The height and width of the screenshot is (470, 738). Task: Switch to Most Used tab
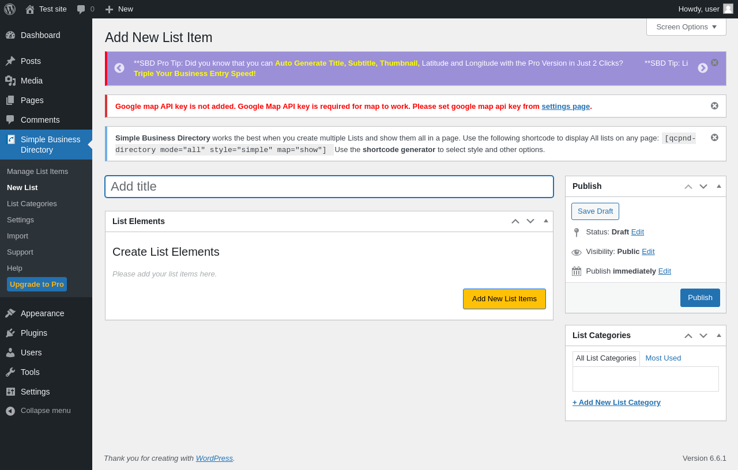(663, 358)
